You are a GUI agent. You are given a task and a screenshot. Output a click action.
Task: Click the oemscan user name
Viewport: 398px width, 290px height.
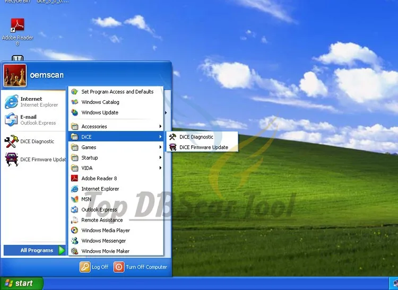tap(47, 75)
